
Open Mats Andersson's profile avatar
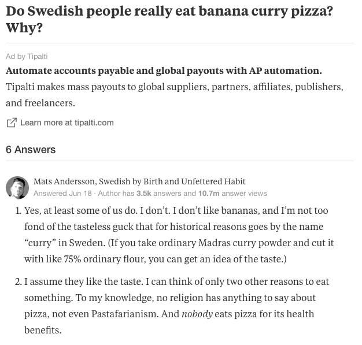click(17, 188)
